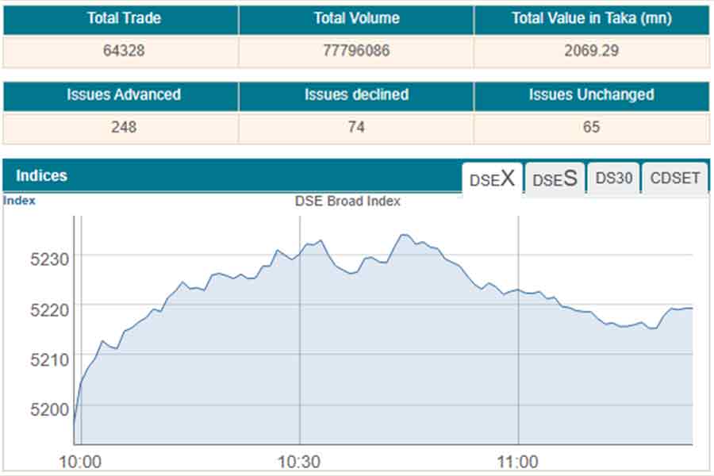
Task: Click the Issues declined header
Action: tap(356, 95)
